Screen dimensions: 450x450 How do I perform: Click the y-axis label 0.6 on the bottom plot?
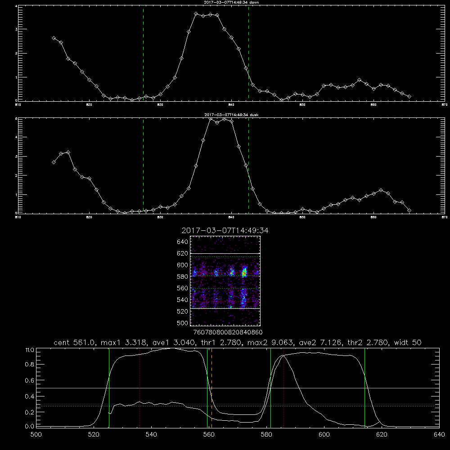pos(30,380)
